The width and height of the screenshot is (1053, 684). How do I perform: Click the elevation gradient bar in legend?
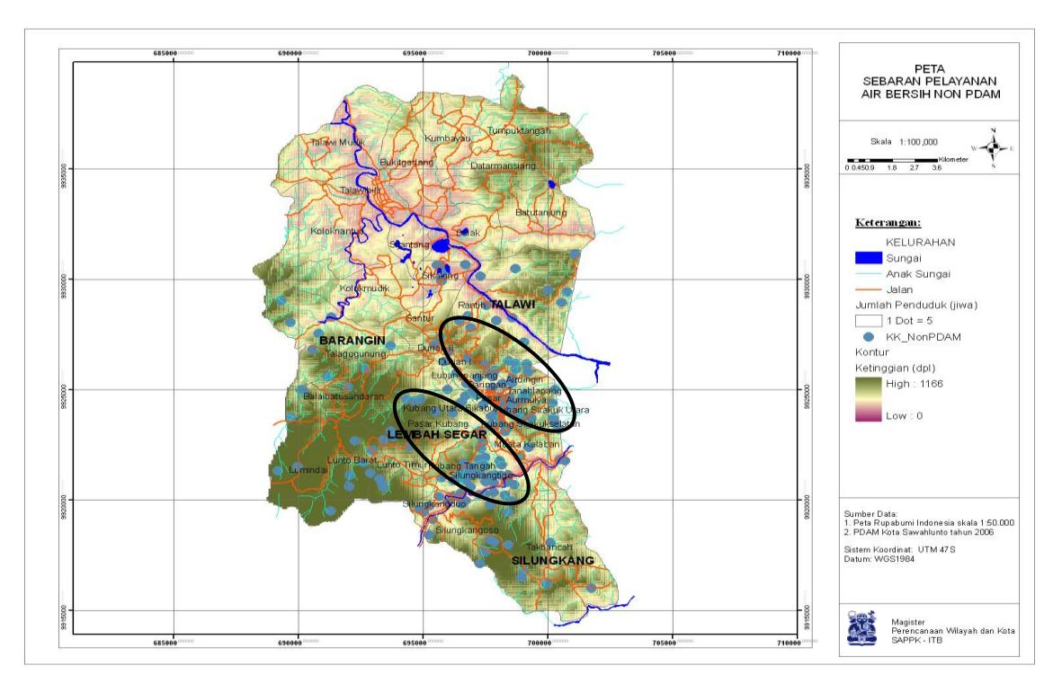(869, 399)
